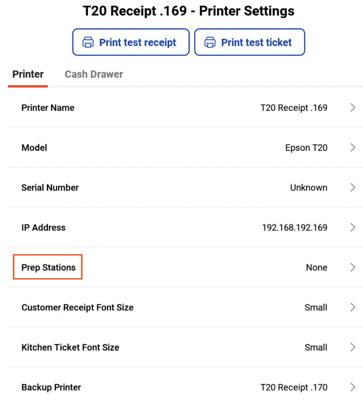
Task: Expand the Serial Number chevron
Action: pos(353,188)
